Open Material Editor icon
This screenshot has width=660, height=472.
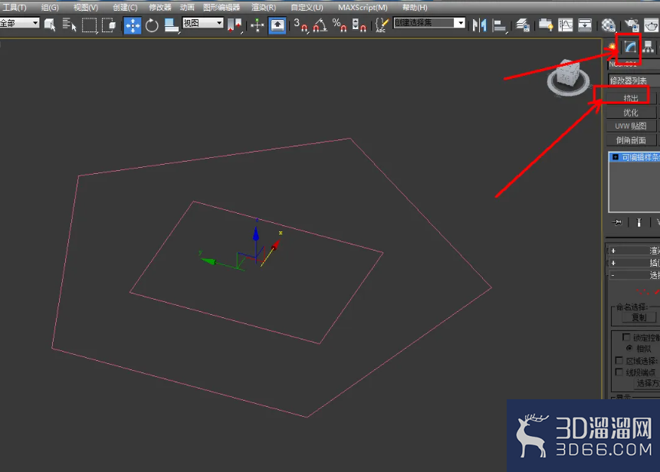pyautogui.click(x=608, y=25)
